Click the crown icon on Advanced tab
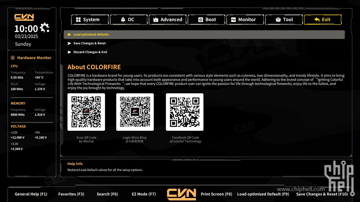 pyautogui.click(x=156, y=20)
